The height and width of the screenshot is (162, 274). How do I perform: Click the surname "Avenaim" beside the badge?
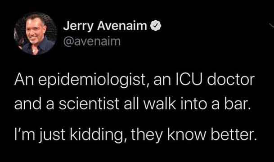(122, 26)
